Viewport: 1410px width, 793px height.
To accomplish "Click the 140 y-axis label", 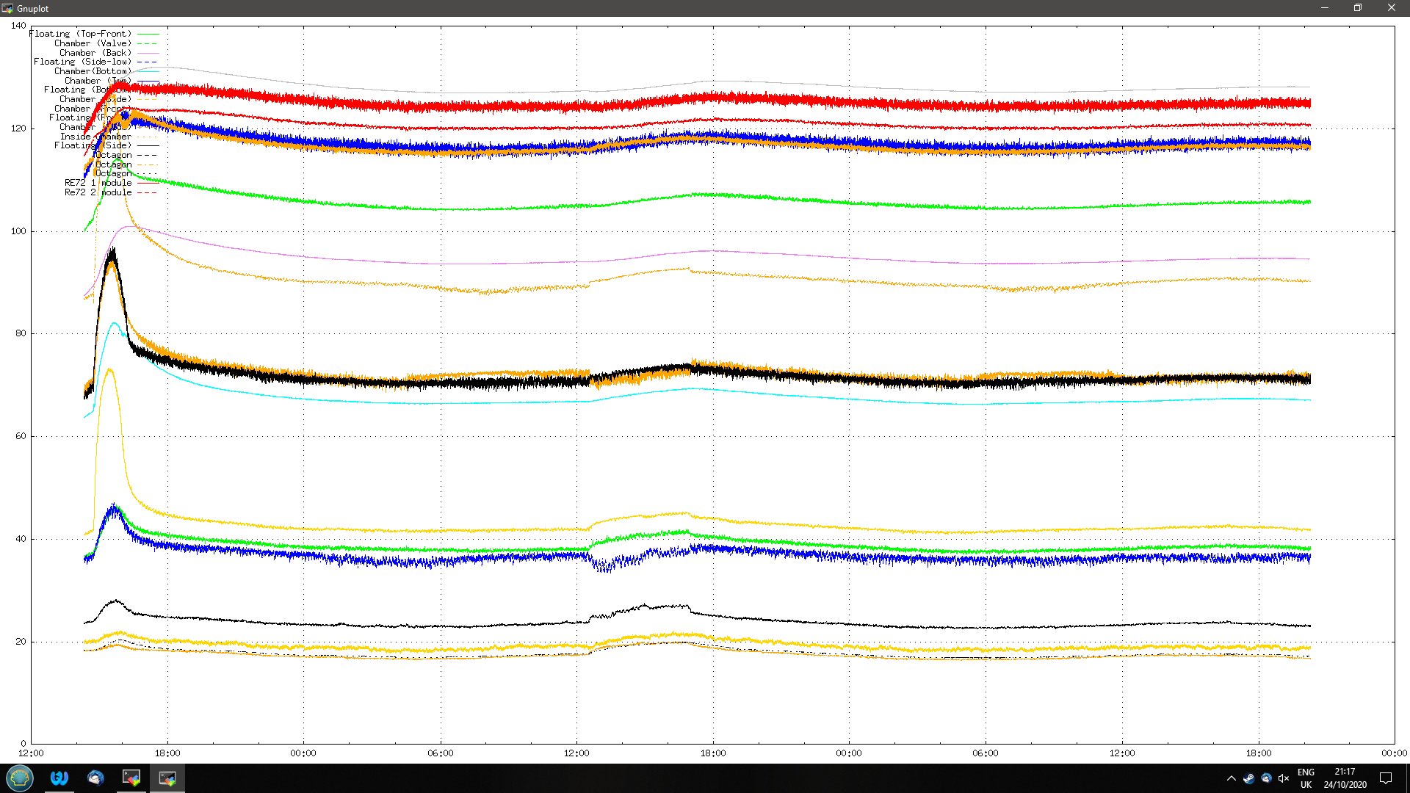I will tap(18, 26).
